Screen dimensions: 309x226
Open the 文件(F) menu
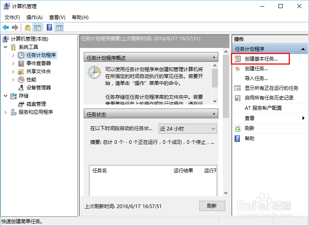point(12,17)
